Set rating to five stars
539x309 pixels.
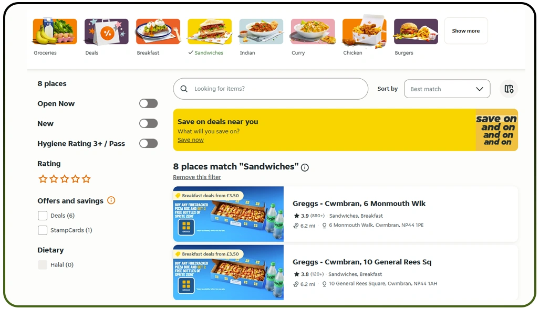86,179
